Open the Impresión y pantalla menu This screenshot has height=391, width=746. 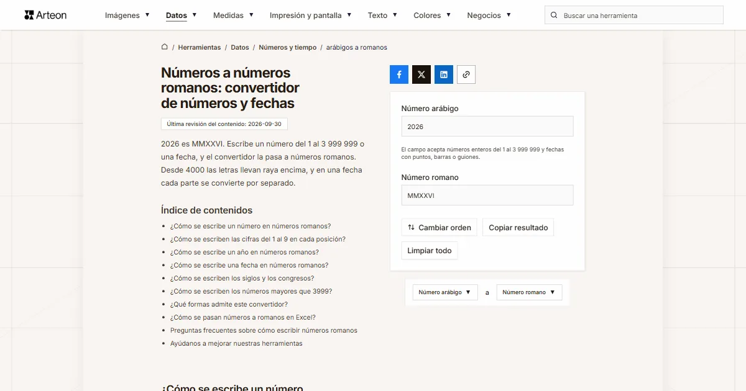[311, 16]
